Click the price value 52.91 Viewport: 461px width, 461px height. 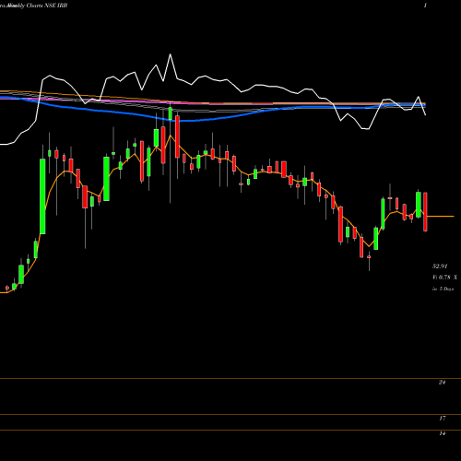[x=440, y=266]
